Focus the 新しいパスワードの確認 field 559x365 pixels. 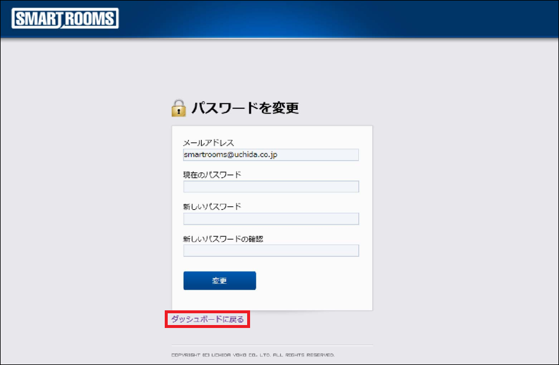click(x=271, y=251)
